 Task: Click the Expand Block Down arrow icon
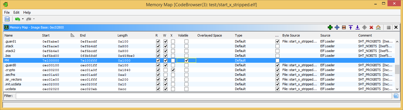pos(358,27)
